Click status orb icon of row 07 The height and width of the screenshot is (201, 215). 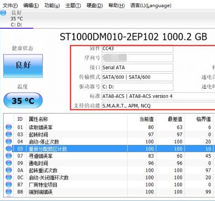(x=9, y=156)
